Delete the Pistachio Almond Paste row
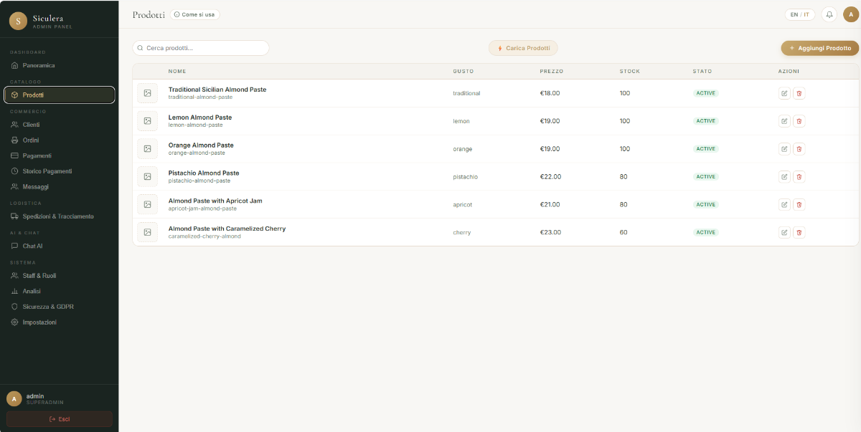Viewport: 861px width, 432px height. pyautogui.click(x=799, y=176)
